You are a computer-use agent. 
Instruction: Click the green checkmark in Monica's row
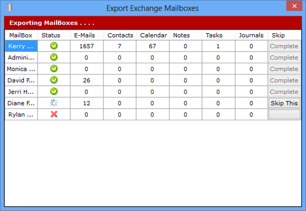click(x=54, y=69)
